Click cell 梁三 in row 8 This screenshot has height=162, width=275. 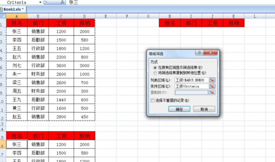tap(17, 83)
